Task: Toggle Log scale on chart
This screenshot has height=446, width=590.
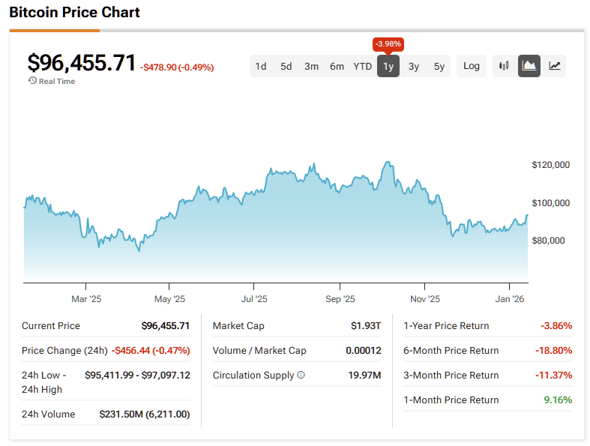Action: (471, 66)
